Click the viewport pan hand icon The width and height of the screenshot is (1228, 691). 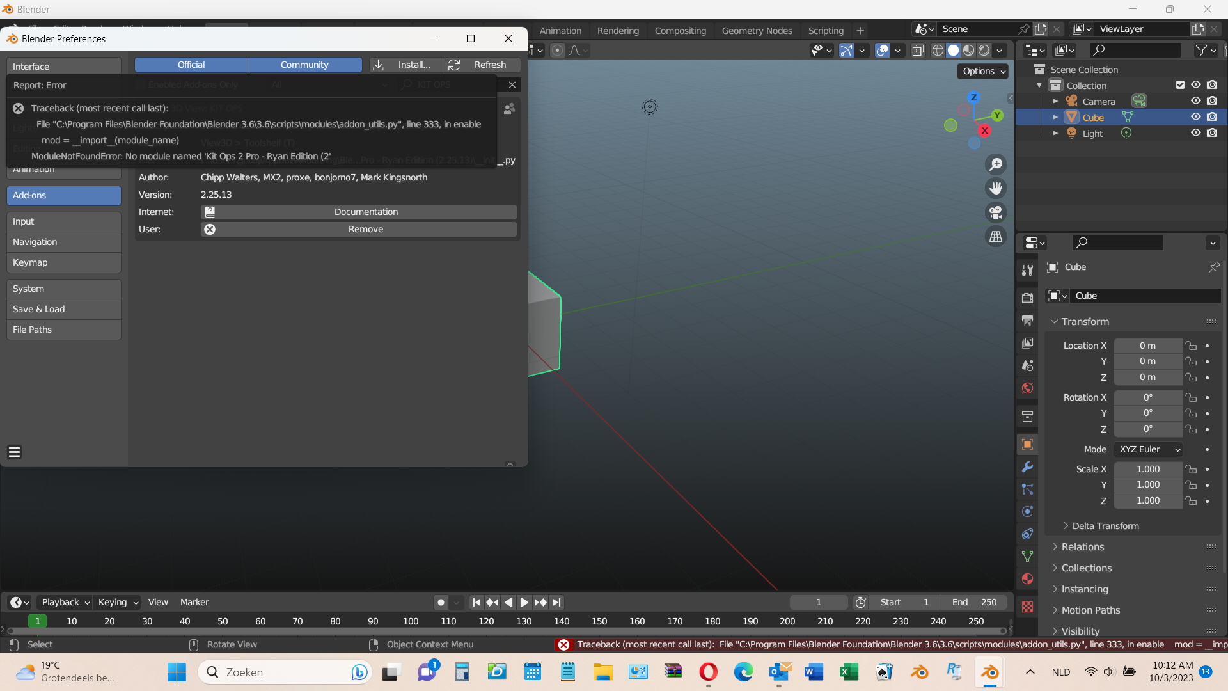(x=996, y=188)
